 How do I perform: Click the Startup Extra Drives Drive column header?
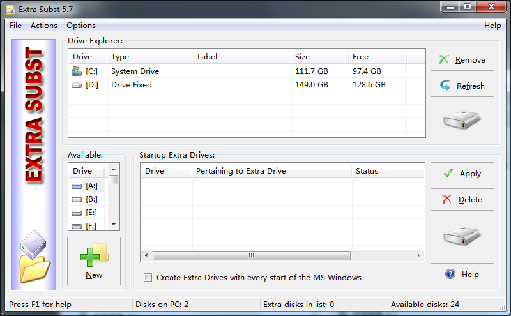[x=166, y=171]
